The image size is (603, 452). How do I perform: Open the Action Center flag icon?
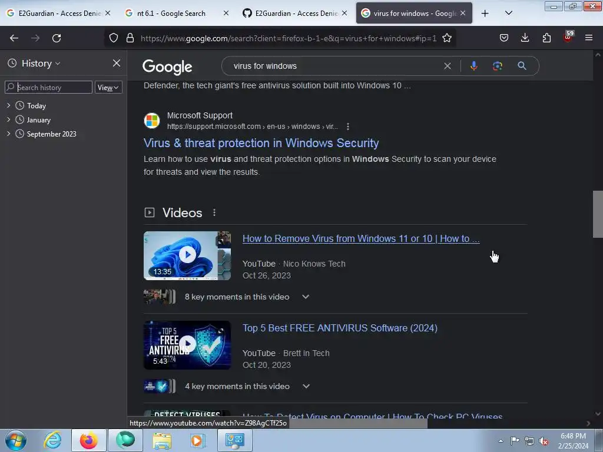click(515, 441)
